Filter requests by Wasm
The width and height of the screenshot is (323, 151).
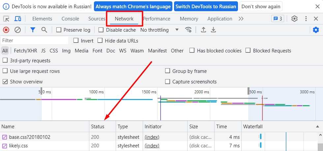[137, 51]
